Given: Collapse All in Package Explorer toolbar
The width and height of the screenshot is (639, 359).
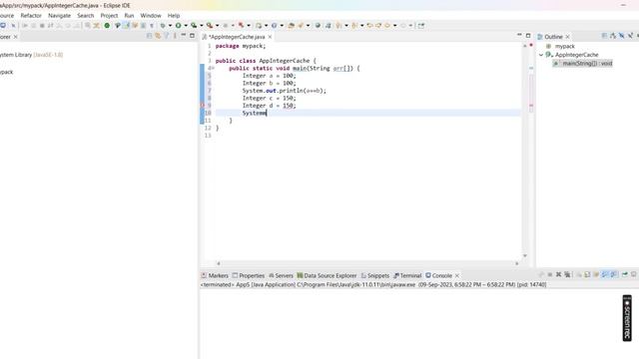Looking at the screenshot, I should (x=149, y=36).
